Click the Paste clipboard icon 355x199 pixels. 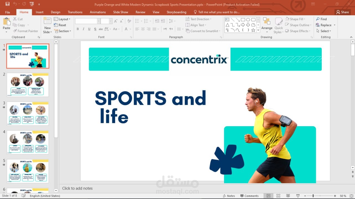click(7, 21)
